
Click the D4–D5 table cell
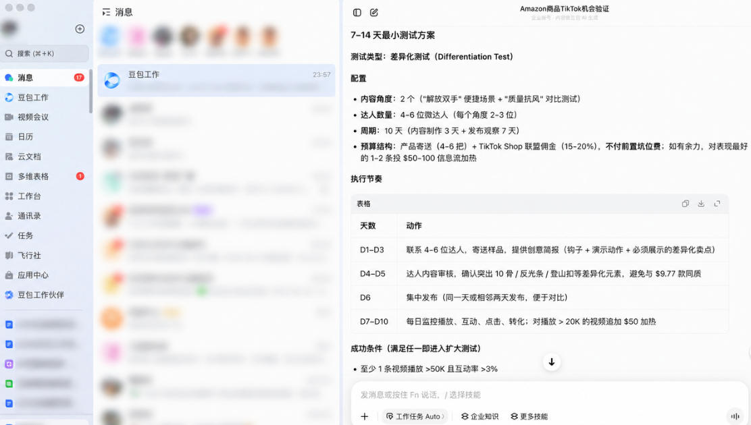[x=373, y=274]
